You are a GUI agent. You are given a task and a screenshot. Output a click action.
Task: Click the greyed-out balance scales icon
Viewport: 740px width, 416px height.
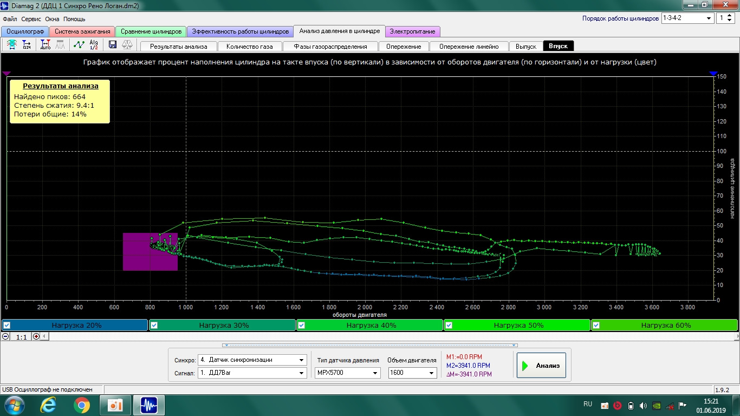pyautogui.click(x=128, y=45)
